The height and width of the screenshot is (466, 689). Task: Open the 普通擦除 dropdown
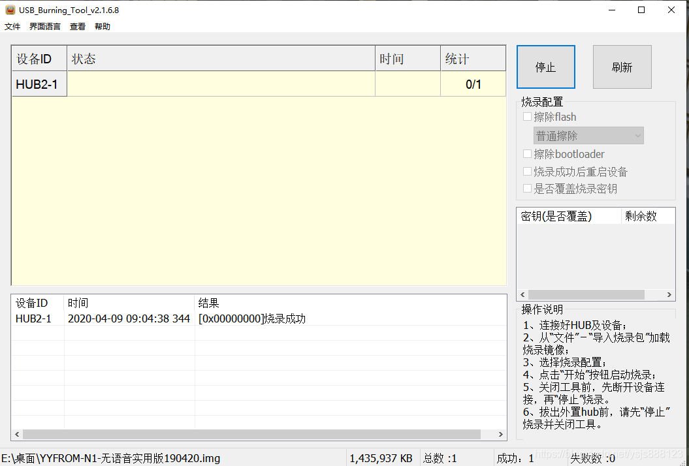click(588, 135)
